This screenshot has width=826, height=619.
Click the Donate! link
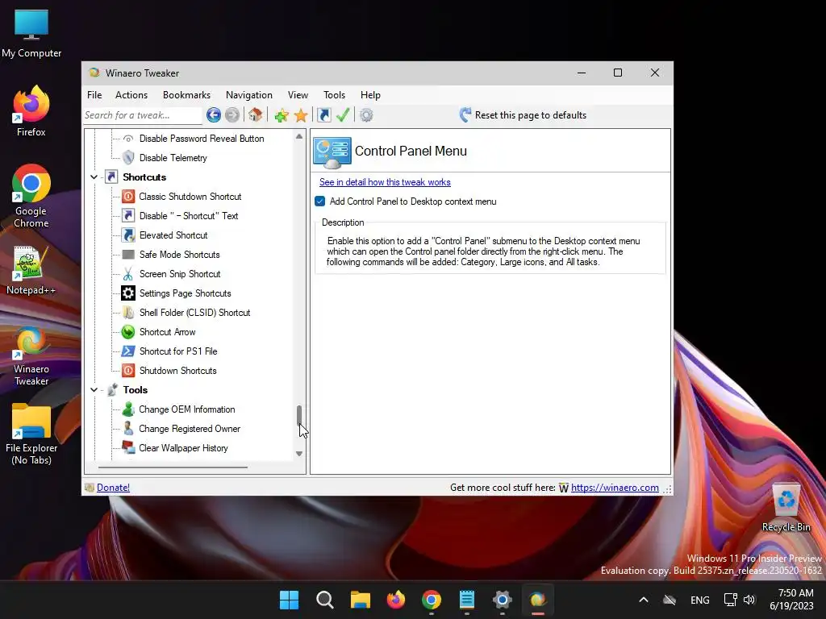click(113, 488)
